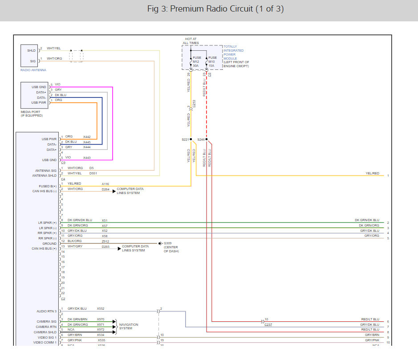418x360 pixels.
Task: Select circuit code X443
Action: [x=87, y=158]
